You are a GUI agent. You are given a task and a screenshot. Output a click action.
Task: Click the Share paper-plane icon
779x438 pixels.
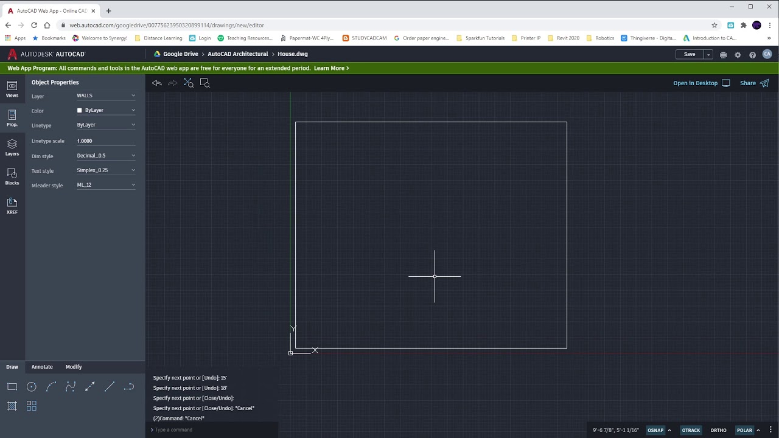764,83
